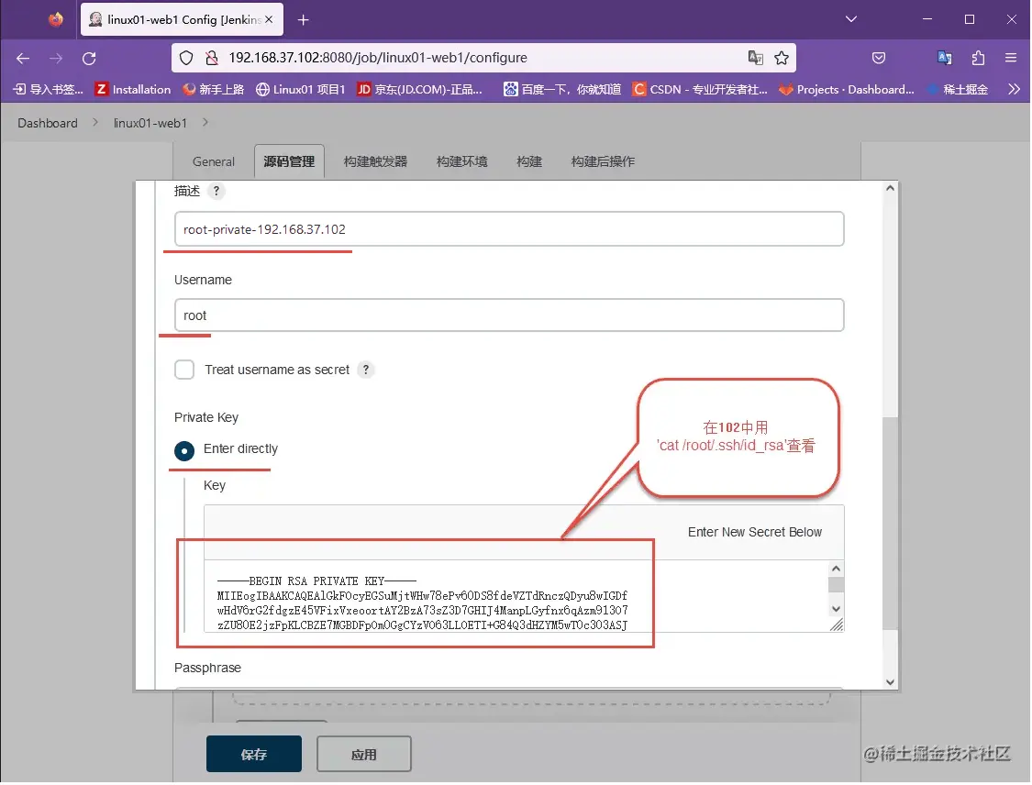Viewport: 1032px width, 785px height.
Task: Open the Firefox hamburger menu
Action: click(x=1011, y=58)
